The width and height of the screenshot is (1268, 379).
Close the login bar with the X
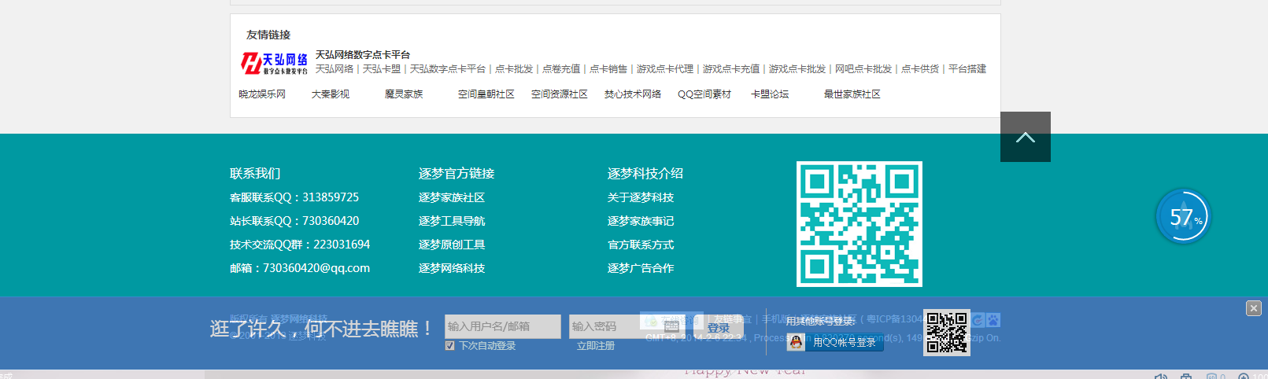coord(1254,308)
